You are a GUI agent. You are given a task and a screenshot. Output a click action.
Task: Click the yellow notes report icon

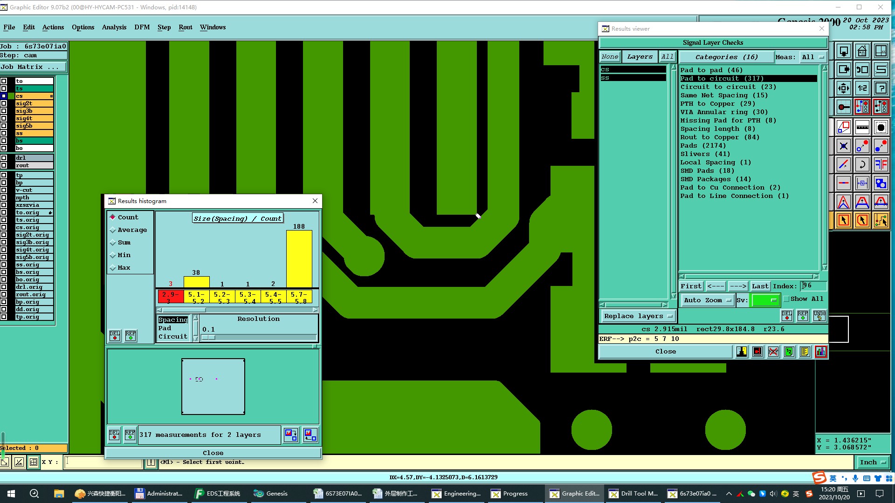[805, 352]
